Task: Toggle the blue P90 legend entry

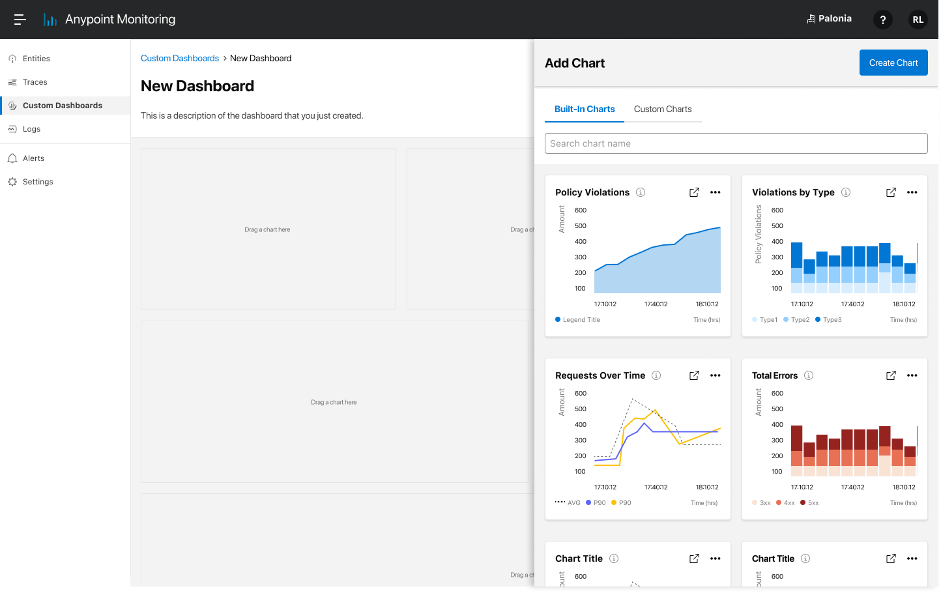Action: pyautogui.click(x=596, y=503)
